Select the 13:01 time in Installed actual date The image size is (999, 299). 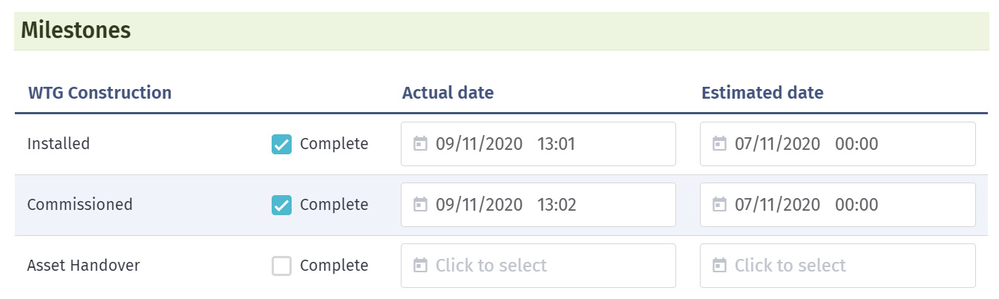[x=557, y=144]
